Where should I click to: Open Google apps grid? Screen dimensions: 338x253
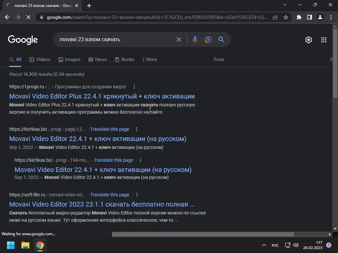(324, 40)
